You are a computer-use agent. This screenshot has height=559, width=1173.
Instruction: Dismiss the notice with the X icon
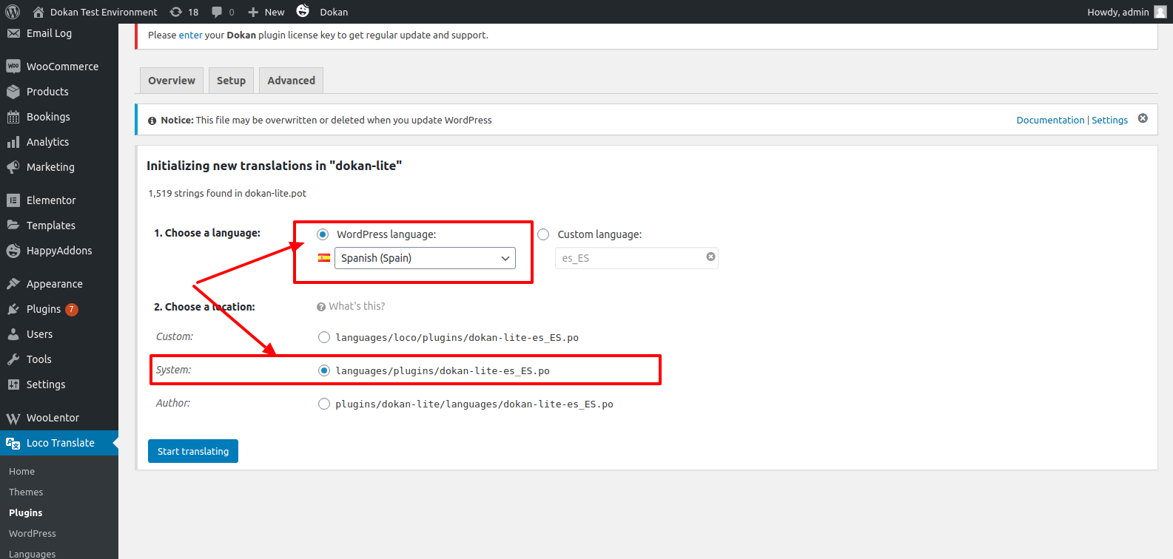coord(1143,118)
